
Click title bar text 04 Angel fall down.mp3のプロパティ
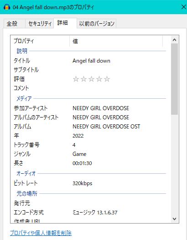[x=53, y=7]
